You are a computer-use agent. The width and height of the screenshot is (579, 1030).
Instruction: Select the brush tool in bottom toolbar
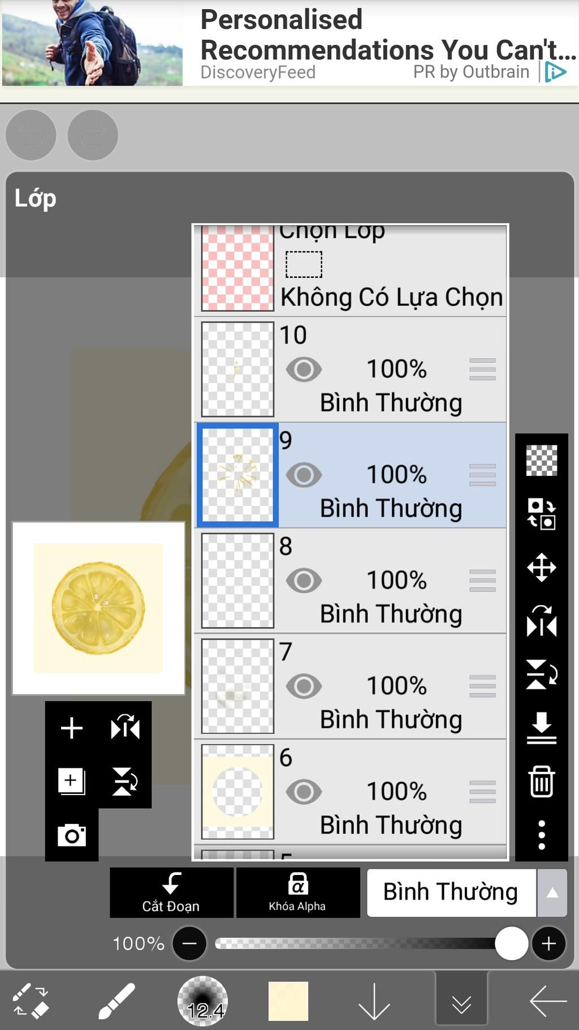point(116,1001)
